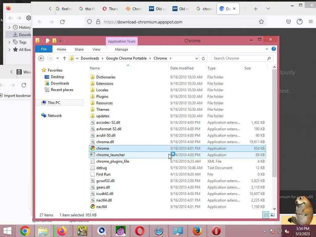
Task: Refresh the Chrome folder view
Action: (203, 58)
